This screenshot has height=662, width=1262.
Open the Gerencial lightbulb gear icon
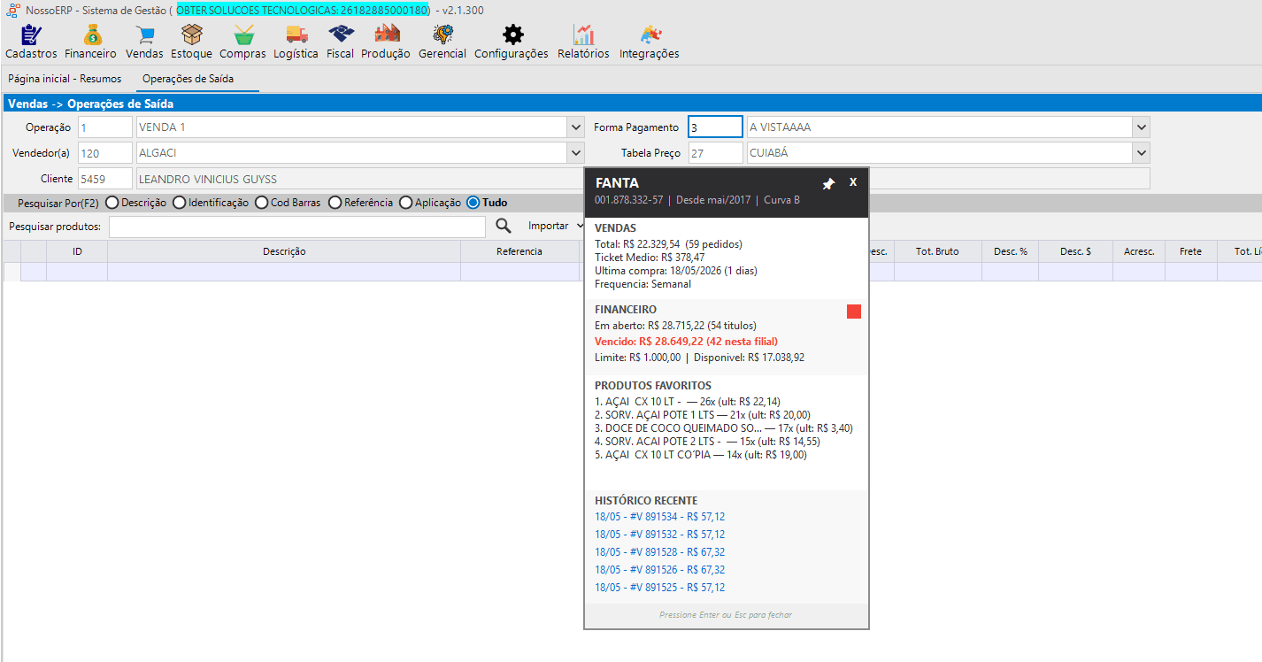(442, 35)
